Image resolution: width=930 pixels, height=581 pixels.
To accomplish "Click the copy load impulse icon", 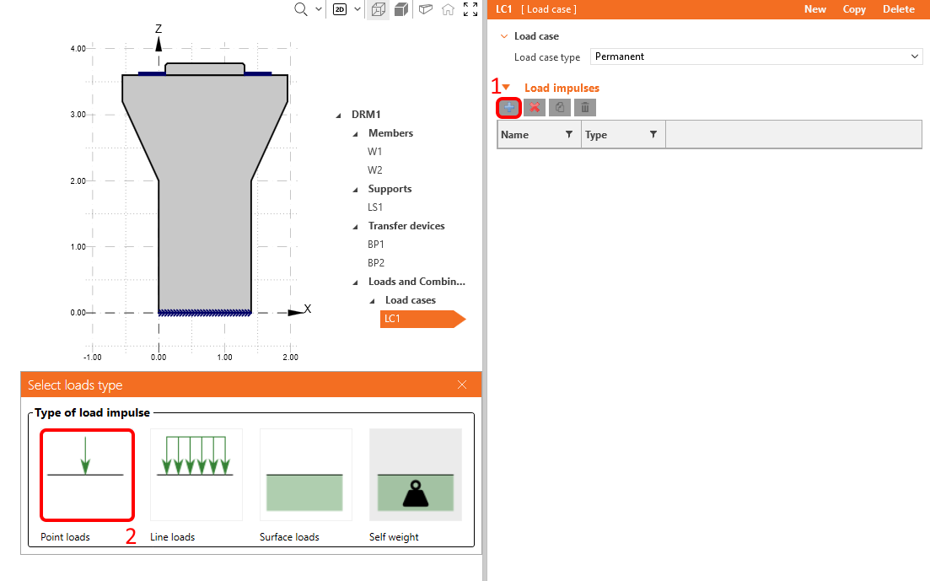I will click(559, 107).
